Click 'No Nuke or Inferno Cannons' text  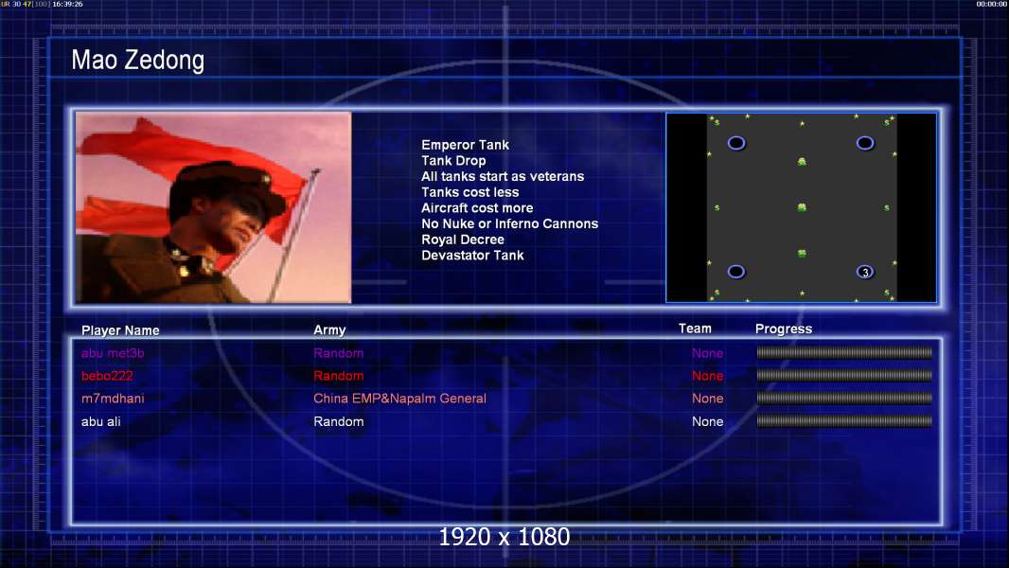pyautogui.click(x=509, y=223)
